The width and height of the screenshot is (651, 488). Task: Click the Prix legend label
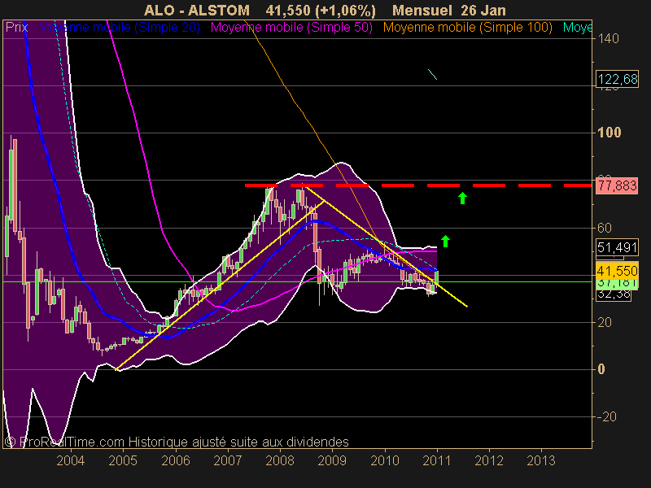[x=16, y=28]
